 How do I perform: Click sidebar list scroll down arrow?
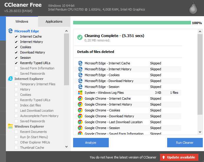[67, 147]
